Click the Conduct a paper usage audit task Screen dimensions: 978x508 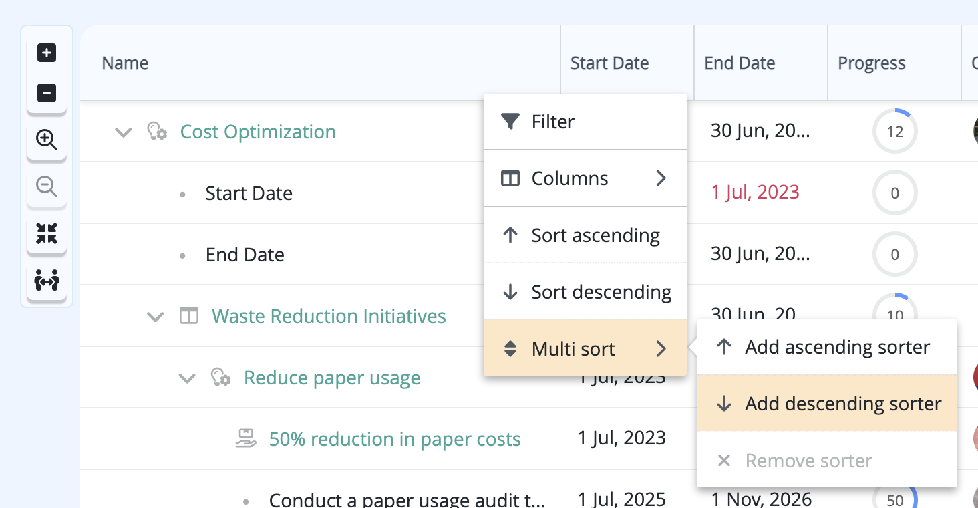pos(407,499)
